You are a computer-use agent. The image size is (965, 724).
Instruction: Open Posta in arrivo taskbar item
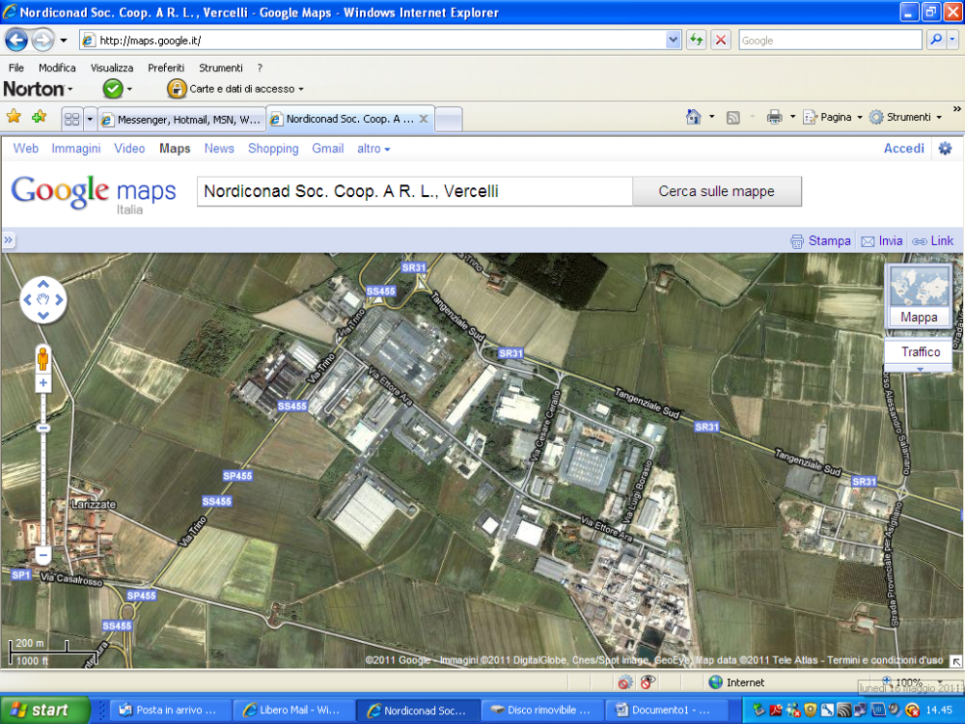[171, 710]
